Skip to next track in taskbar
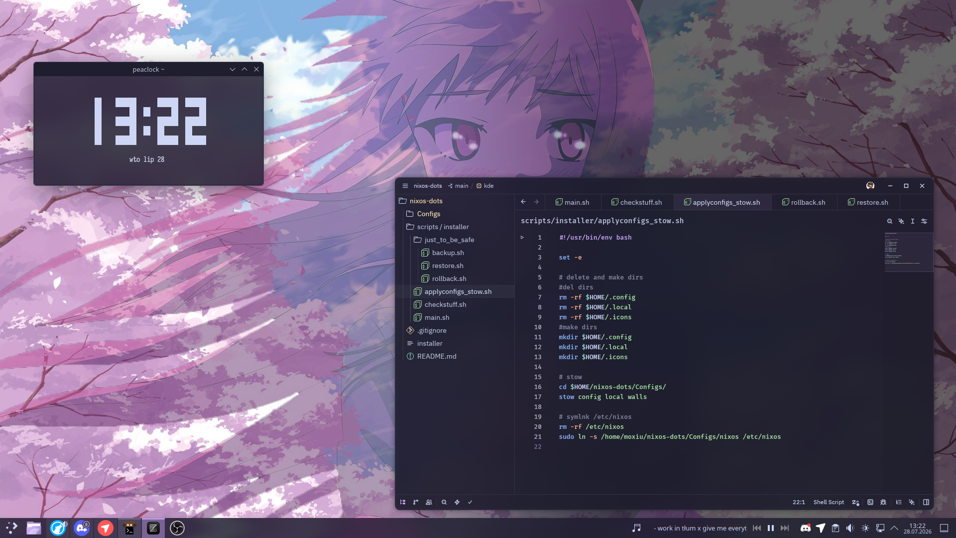The width and height of the screenshot is (956, 538). [x=785, y=528]
